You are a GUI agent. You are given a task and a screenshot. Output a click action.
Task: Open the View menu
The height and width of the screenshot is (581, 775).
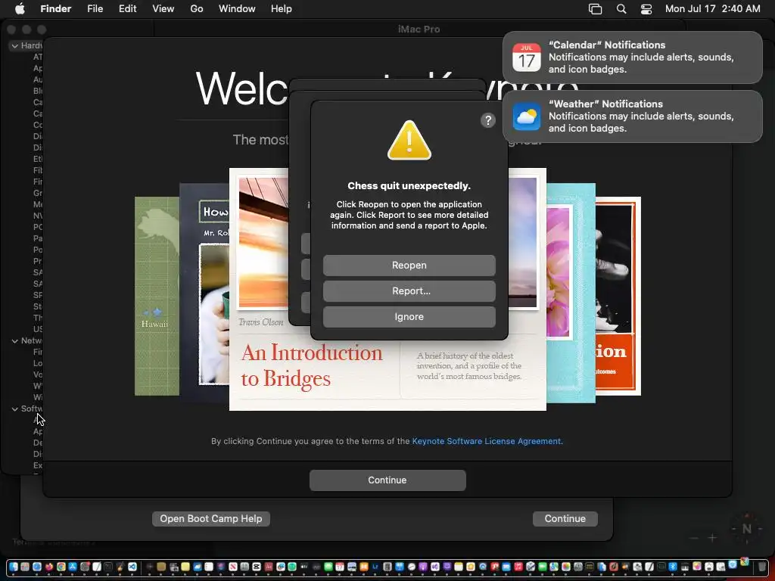163,9
